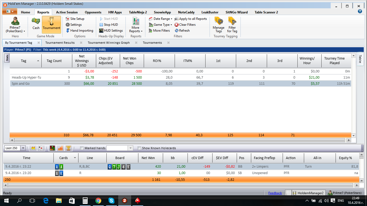Click the HoldemManager2 database status button
Image resolution: width=367 pixels, height=206 pixels.
pos(308,193)
